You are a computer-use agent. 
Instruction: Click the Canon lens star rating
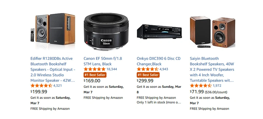point(94,69)
